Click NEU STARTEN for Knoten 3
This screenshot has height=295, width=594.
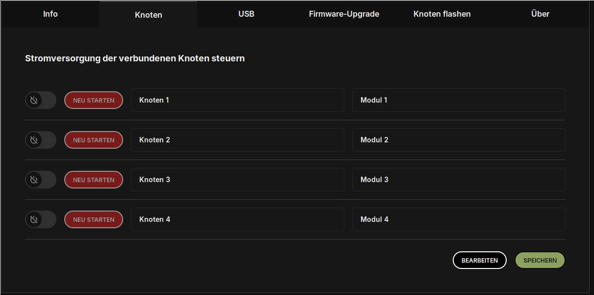tap(94, 180)
